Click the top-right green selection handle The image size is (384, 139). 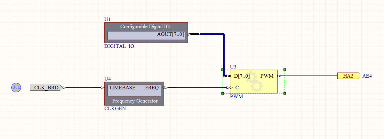[x=284, y=69]
